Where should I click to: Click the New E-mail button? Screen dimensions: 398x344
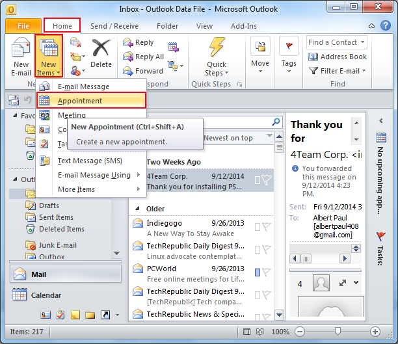pyautogui.click(x=21, y=57)
